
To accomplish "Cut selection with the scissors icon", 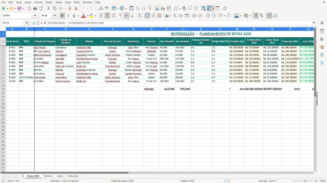I will (x=49, y=8).
